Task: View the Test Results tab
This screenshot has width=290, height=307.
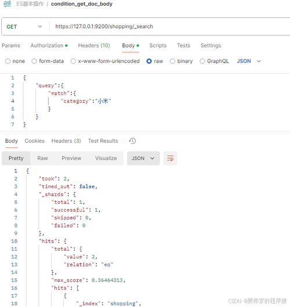Action: pos(103,141)
